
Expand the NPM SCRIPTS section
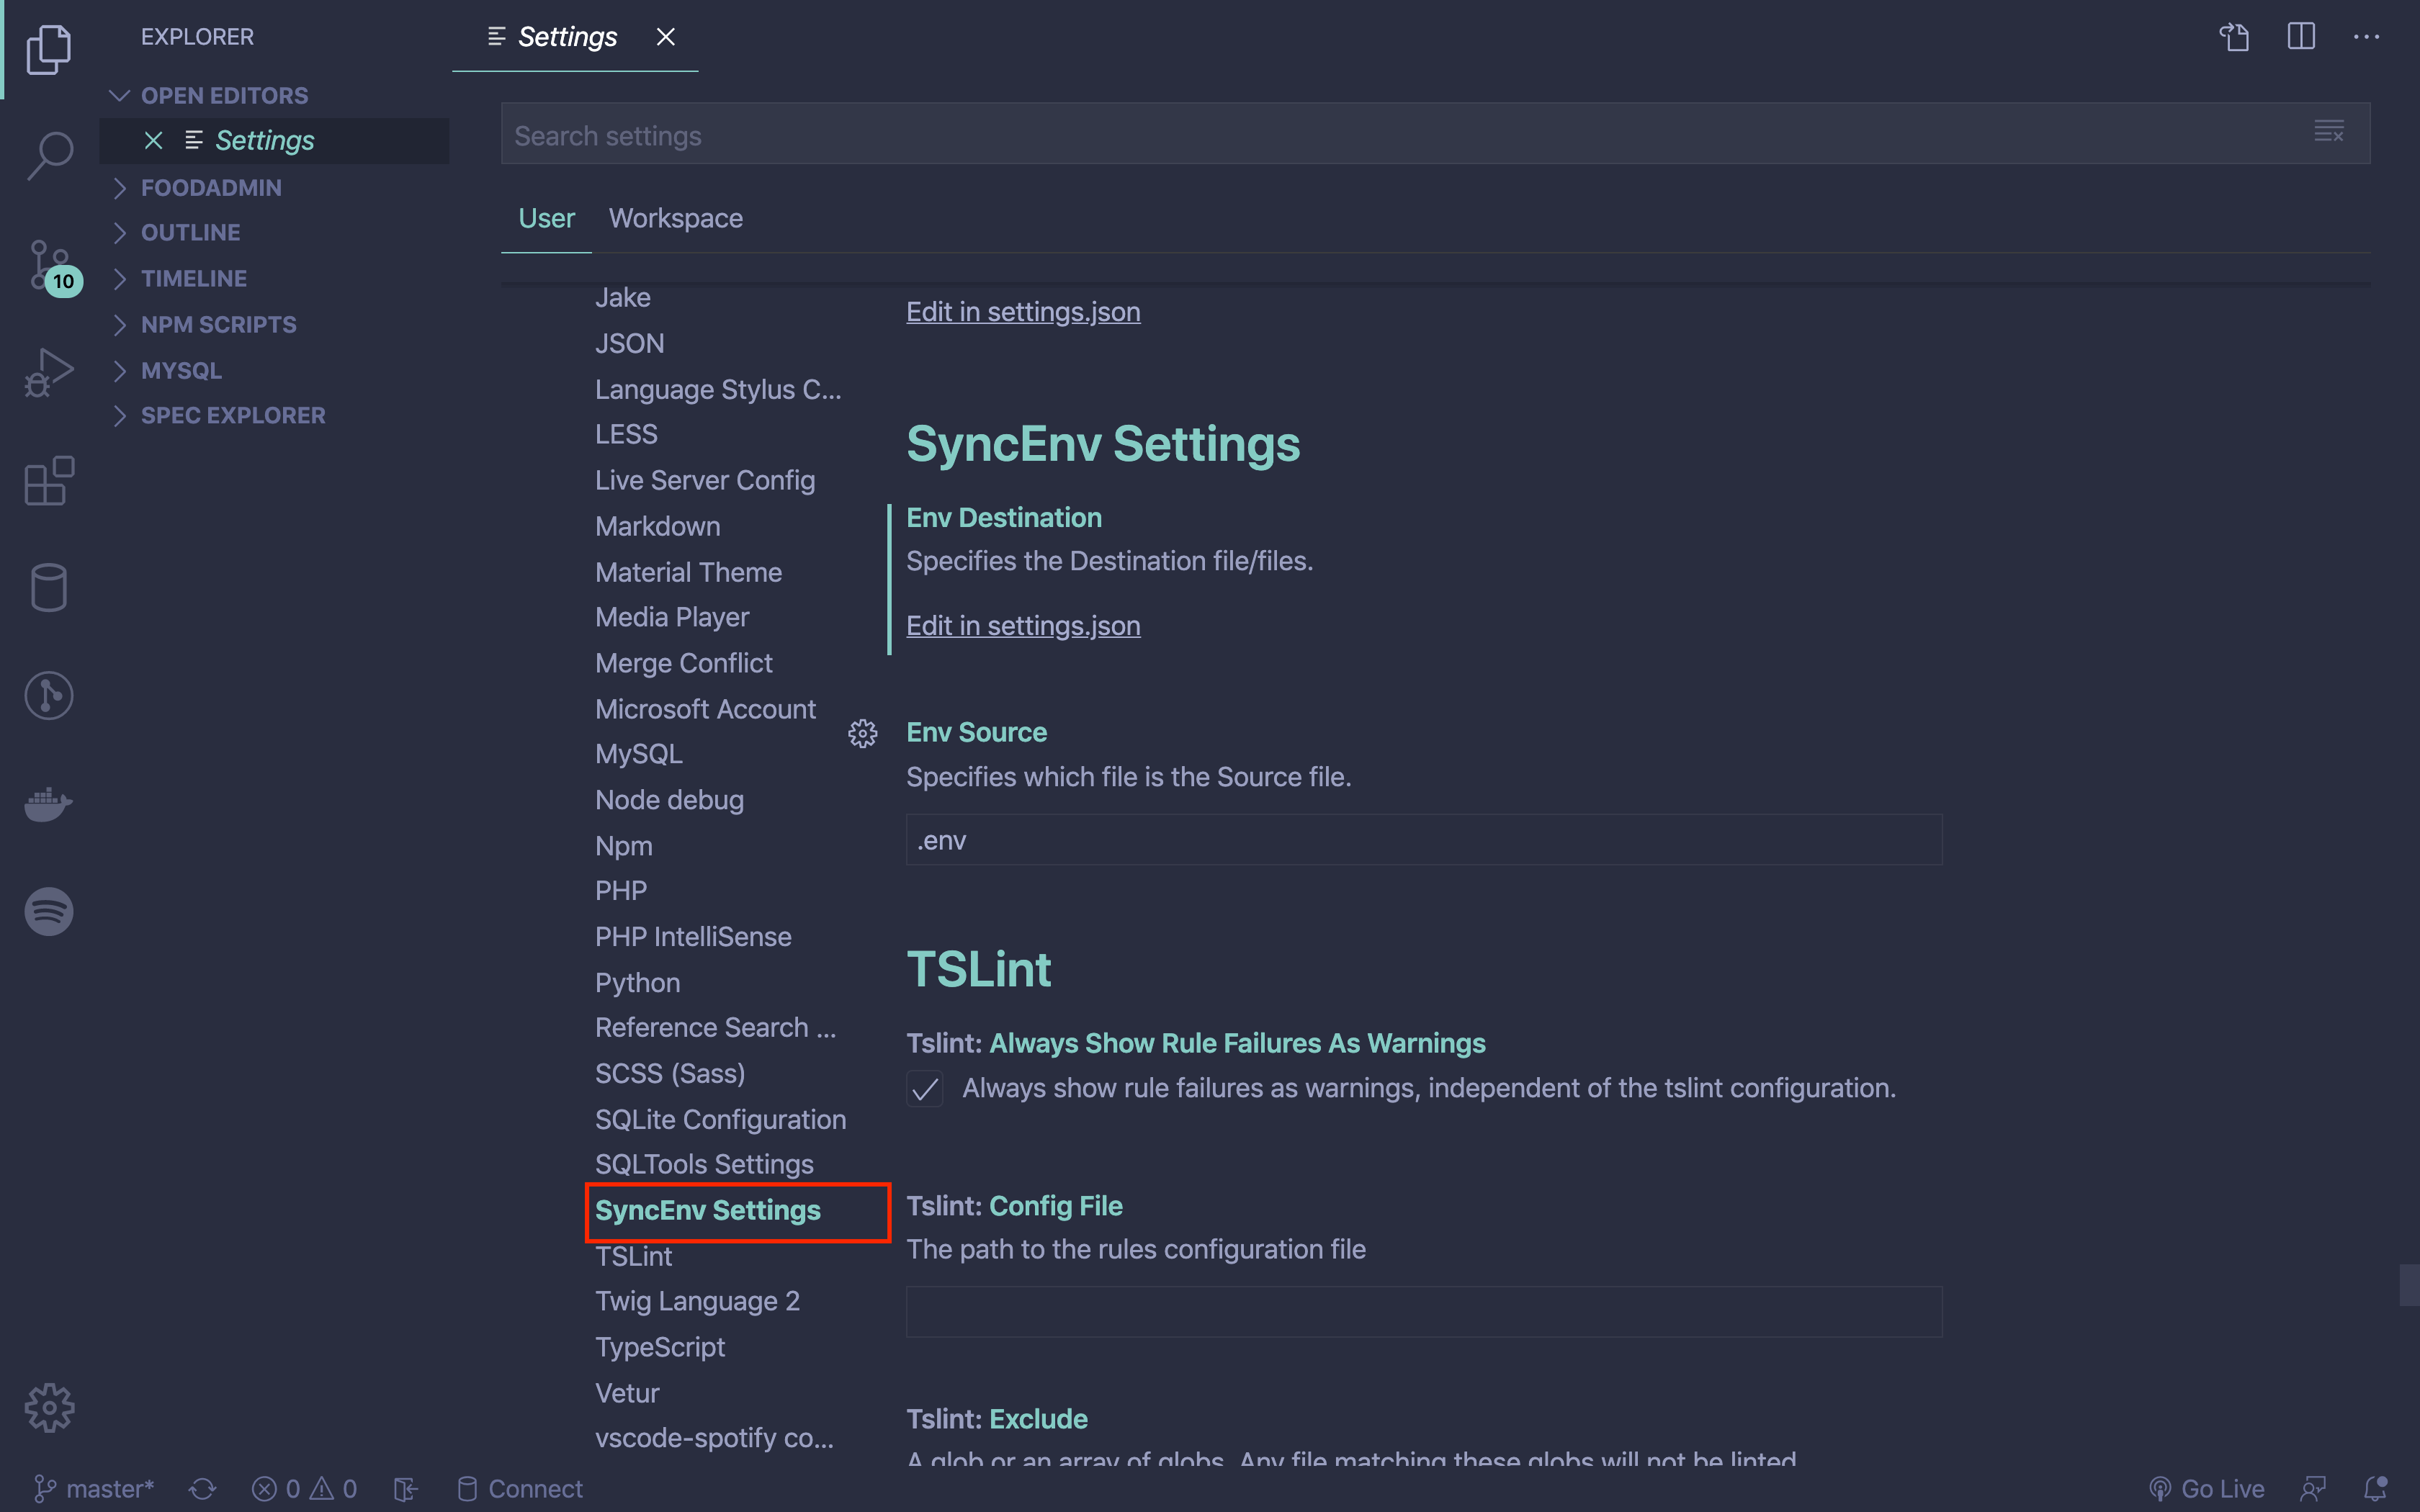coord(218,325)
